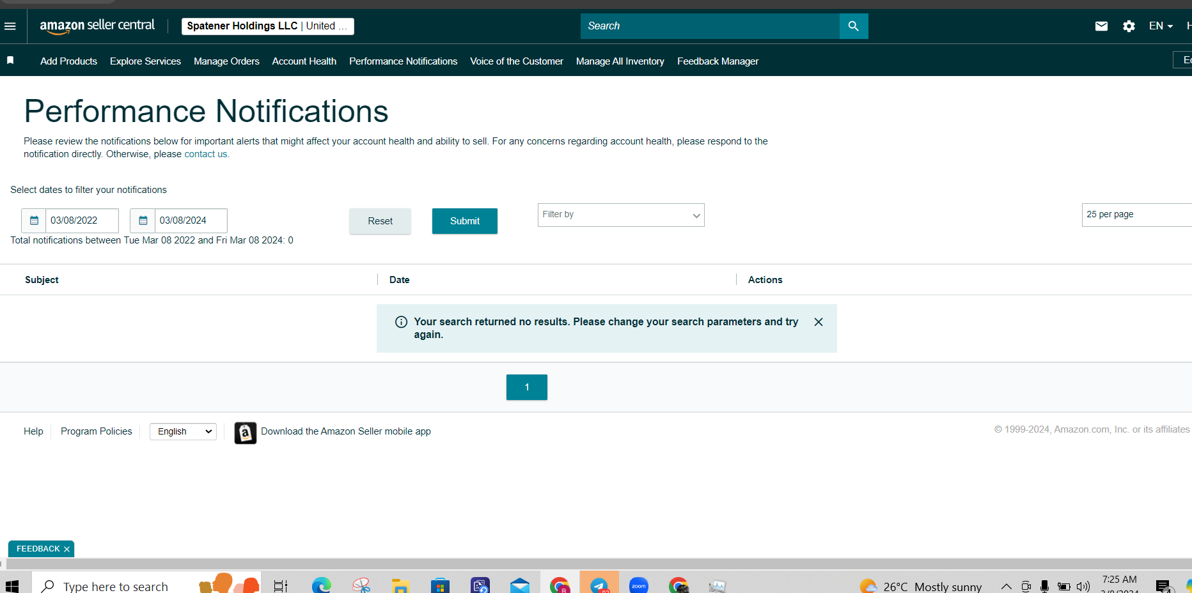Open Program Policies link
This screenshot has width=1192, height=593.
pos(97,431)
